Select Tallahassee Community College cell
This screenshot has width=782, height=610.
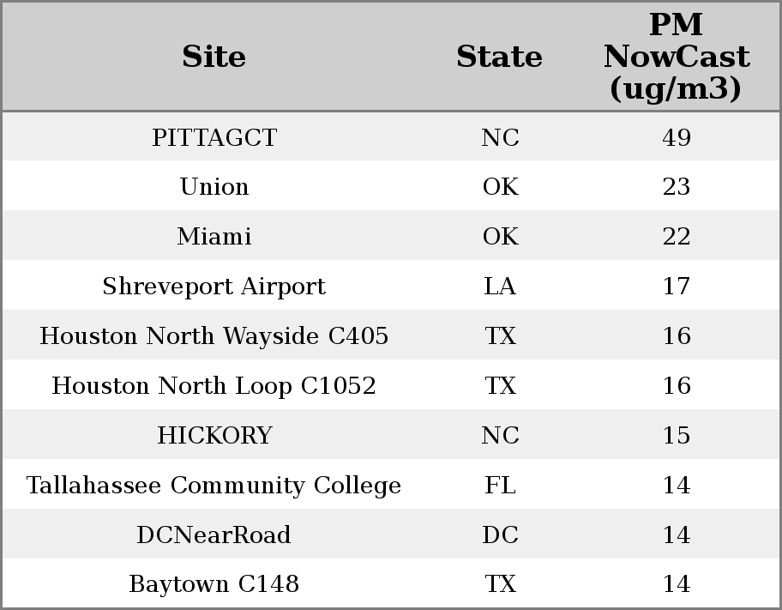point(214,486)
